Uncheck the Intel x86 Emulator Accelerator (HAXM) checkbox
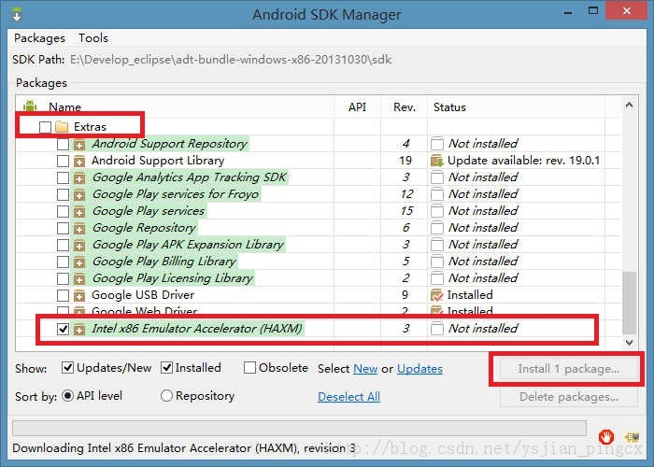654x467 pixels. (x=63, y=329)
